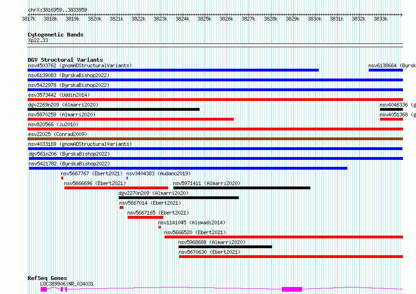Select dgv561n206 ByrskaBishop2022 label

pos(69,154)
